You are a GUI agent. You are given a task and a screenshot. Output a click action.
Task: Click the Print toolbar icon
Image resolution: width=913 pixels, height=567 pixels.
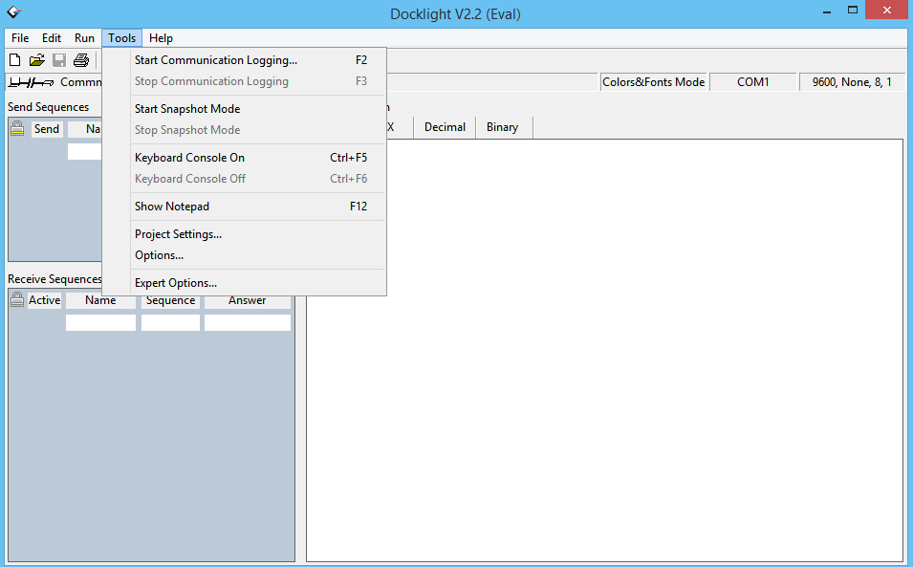81,60
